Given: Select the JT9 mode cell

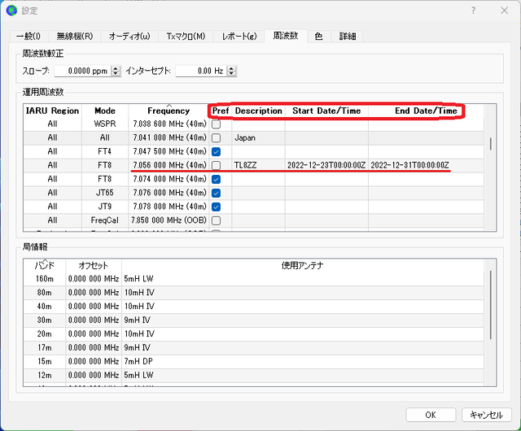Looking at the screenshot, I should coord(105,207).
